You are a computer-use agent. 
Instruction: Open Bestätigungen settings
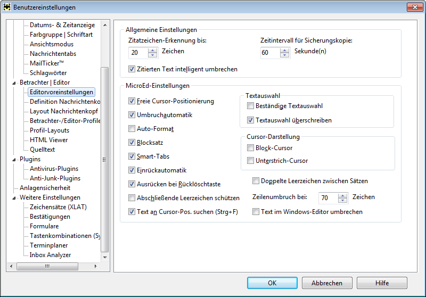50,217
